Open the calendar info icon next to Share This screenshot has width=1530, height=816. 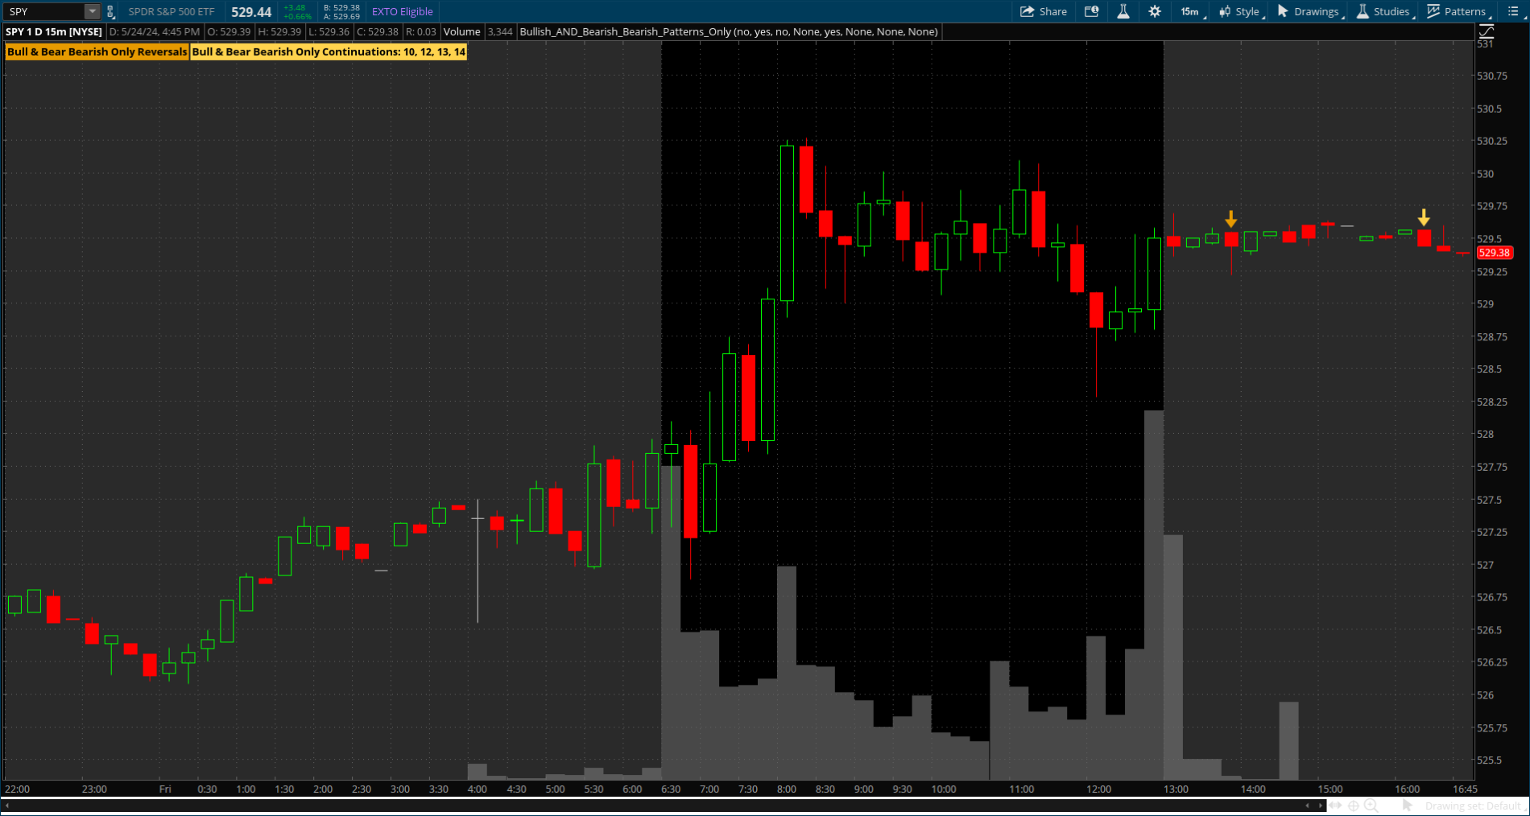1091,11
